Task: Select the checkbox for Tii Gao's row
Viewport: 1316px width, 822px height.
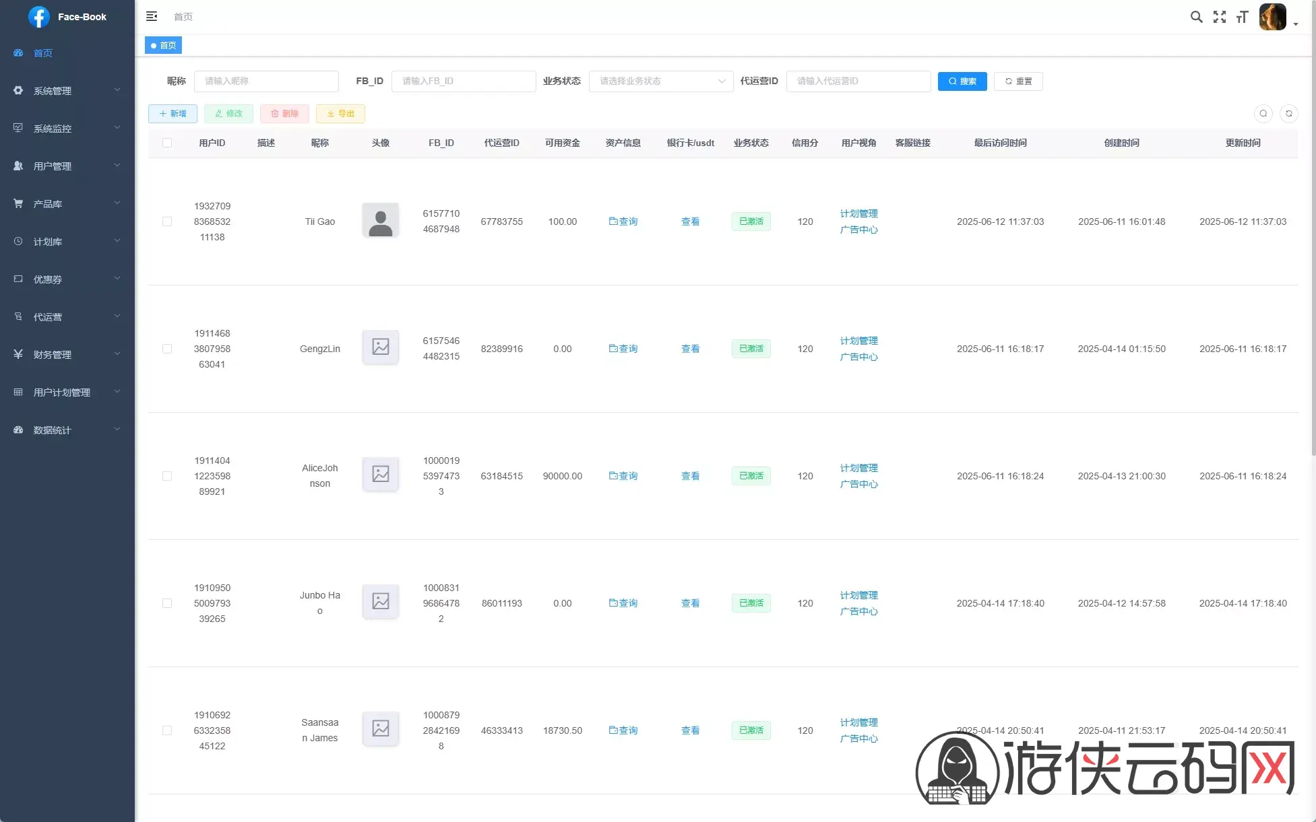Action: [167, 221]
